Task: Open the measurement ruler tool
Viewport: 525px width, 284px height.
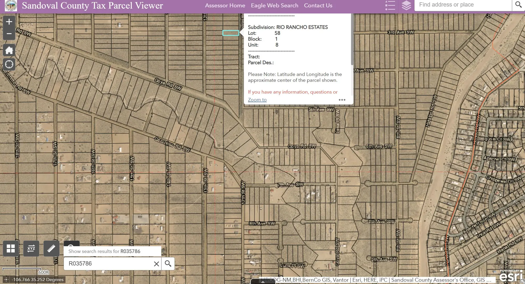Action: [51, 248]
